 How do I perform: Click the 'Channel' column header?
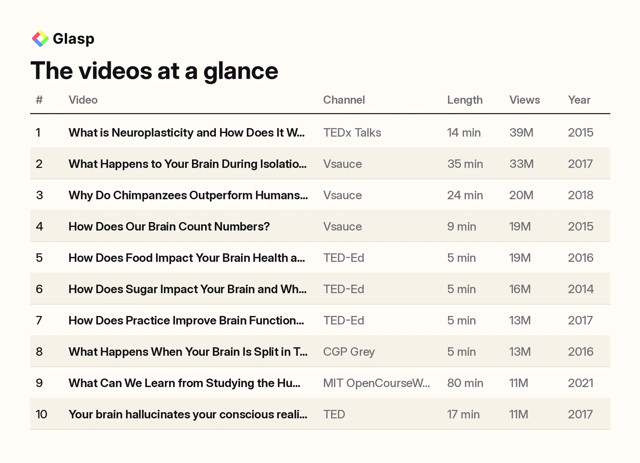point(344,100)
